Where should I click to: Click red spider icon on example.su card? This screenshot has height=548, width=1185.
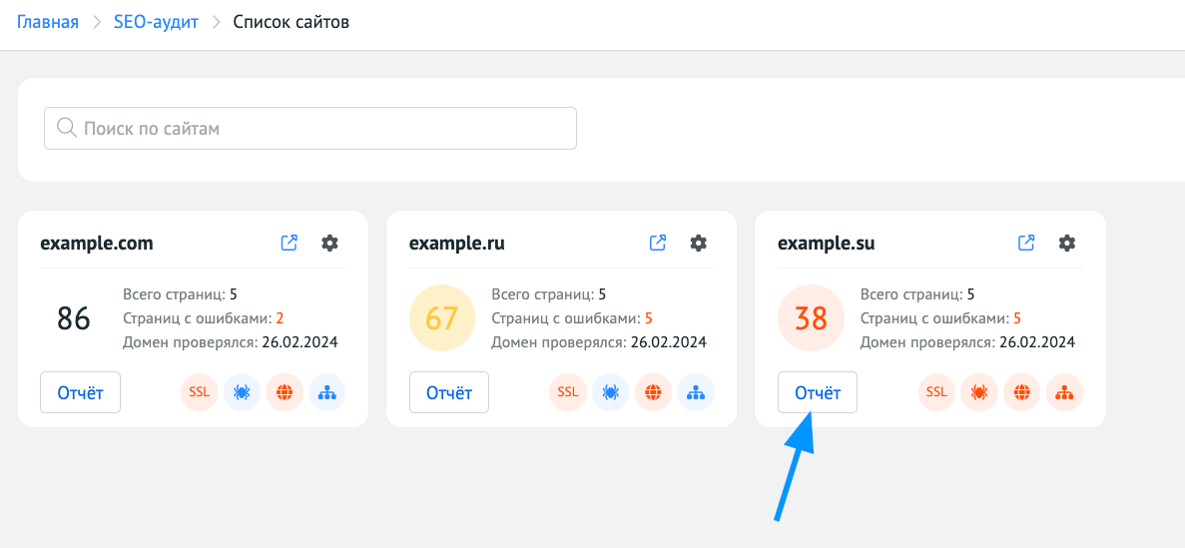978,392
